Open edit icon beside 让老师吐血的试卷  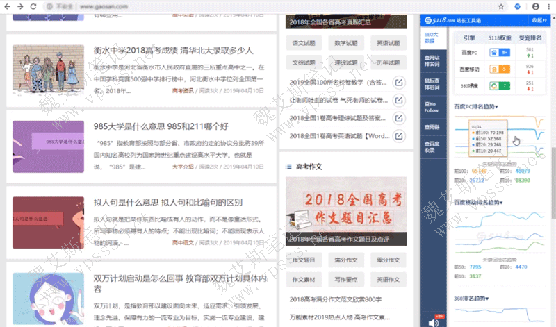click(398, 100)
